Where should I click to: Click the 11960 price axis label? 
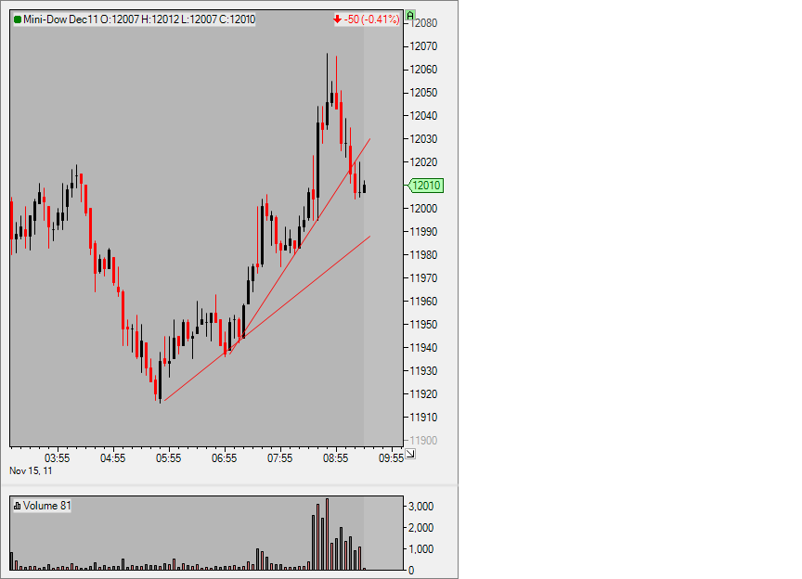pos(423,302)
